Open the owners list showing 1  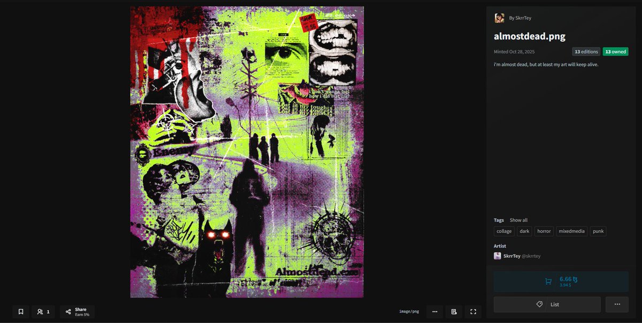pyautogui.click(x=43, y=312)
